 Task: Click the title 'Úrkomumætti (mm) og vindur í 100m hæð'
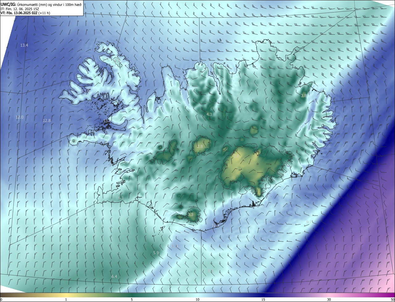pyautogui.click(x=49, y=4)
